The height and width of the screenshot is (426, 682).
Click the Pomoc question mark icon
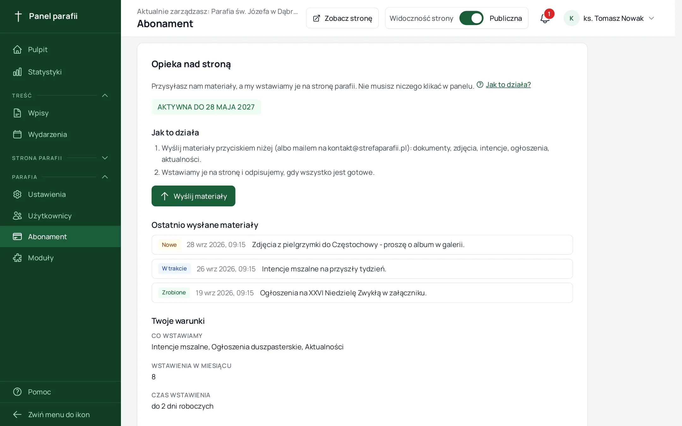(x=17, y=392)
